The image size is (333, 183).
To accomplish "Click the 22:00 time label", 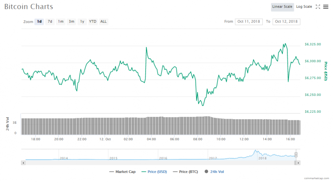I will pyautogui.click(x=82, y=139).
